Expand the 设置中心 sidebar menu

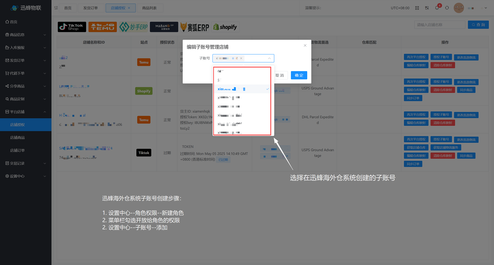click(26, 176)
